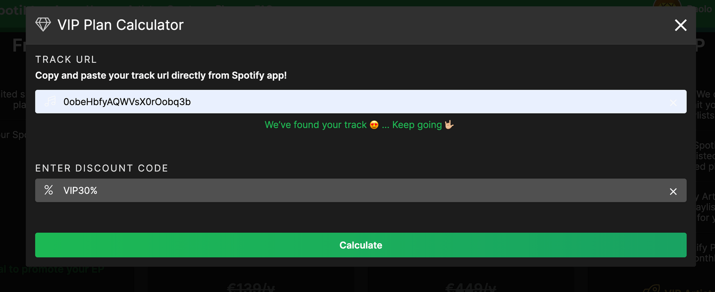Close the VIP Plan Calculator dialog
The height and width of the screenshot is (292, 715).
(680, 25)
